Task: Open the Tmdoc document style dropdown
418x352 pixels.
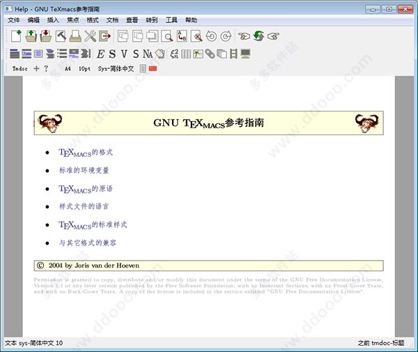Action: 20,68
